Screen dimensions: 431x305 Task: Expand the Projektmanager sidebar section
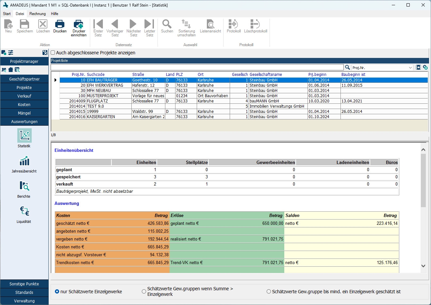tap(24, 62)
